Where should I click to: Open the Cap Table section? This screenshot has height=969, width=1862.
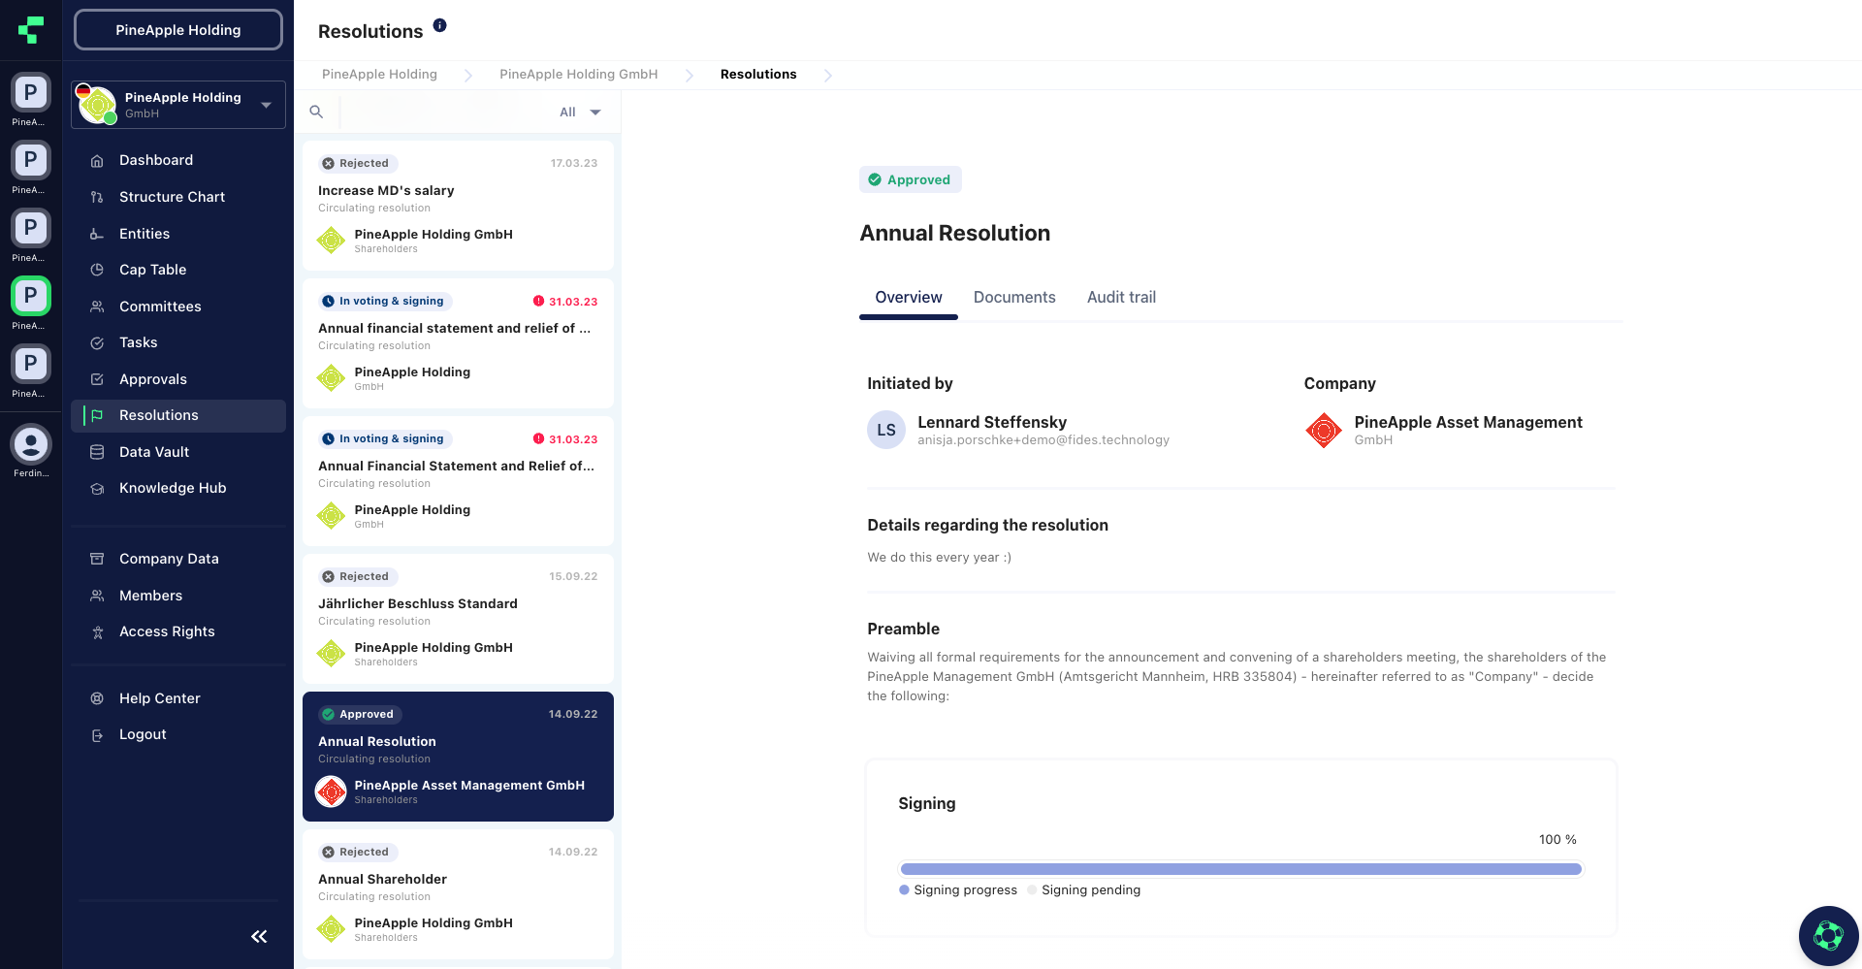click(152, 270)
